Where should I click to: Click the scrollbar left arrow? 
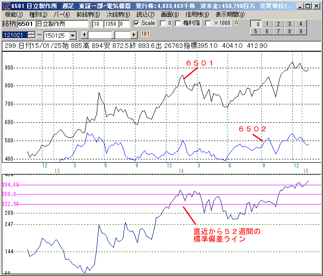click(84, 35)
